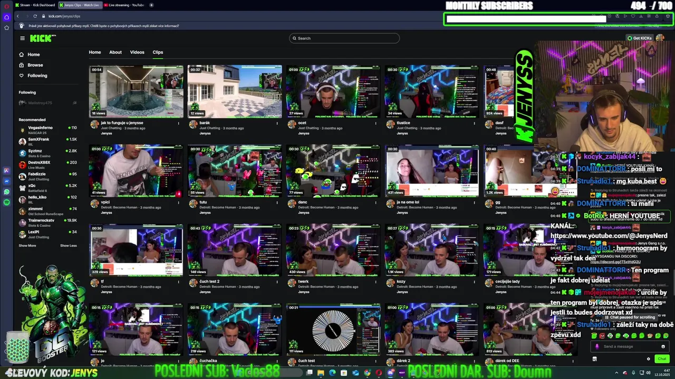Play the 'čuch test' clip thumbnail
The width and height of the screenshot is (675, 379).
pos(333,330)
